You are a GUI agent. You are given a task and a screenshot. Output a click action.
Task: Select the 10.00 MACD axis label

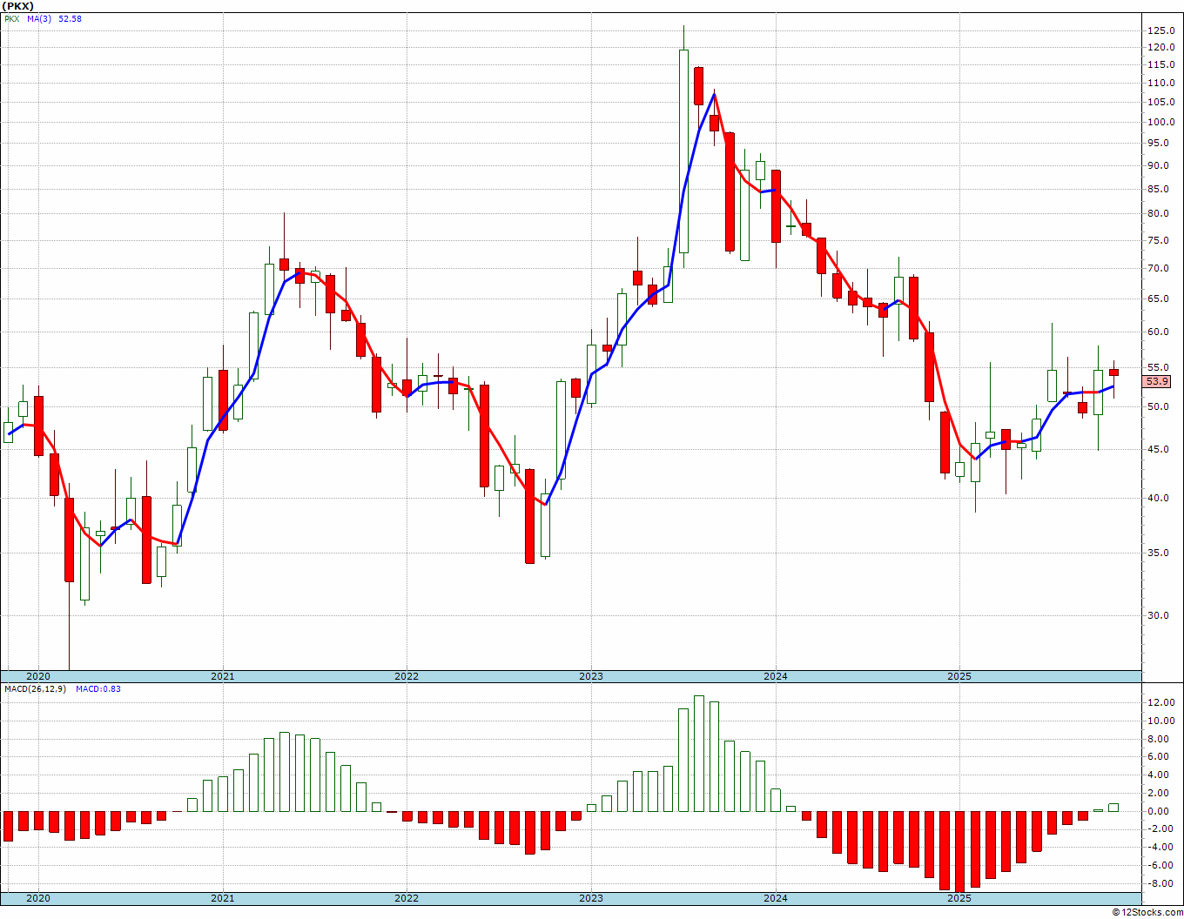click(x=1160, y=721)
